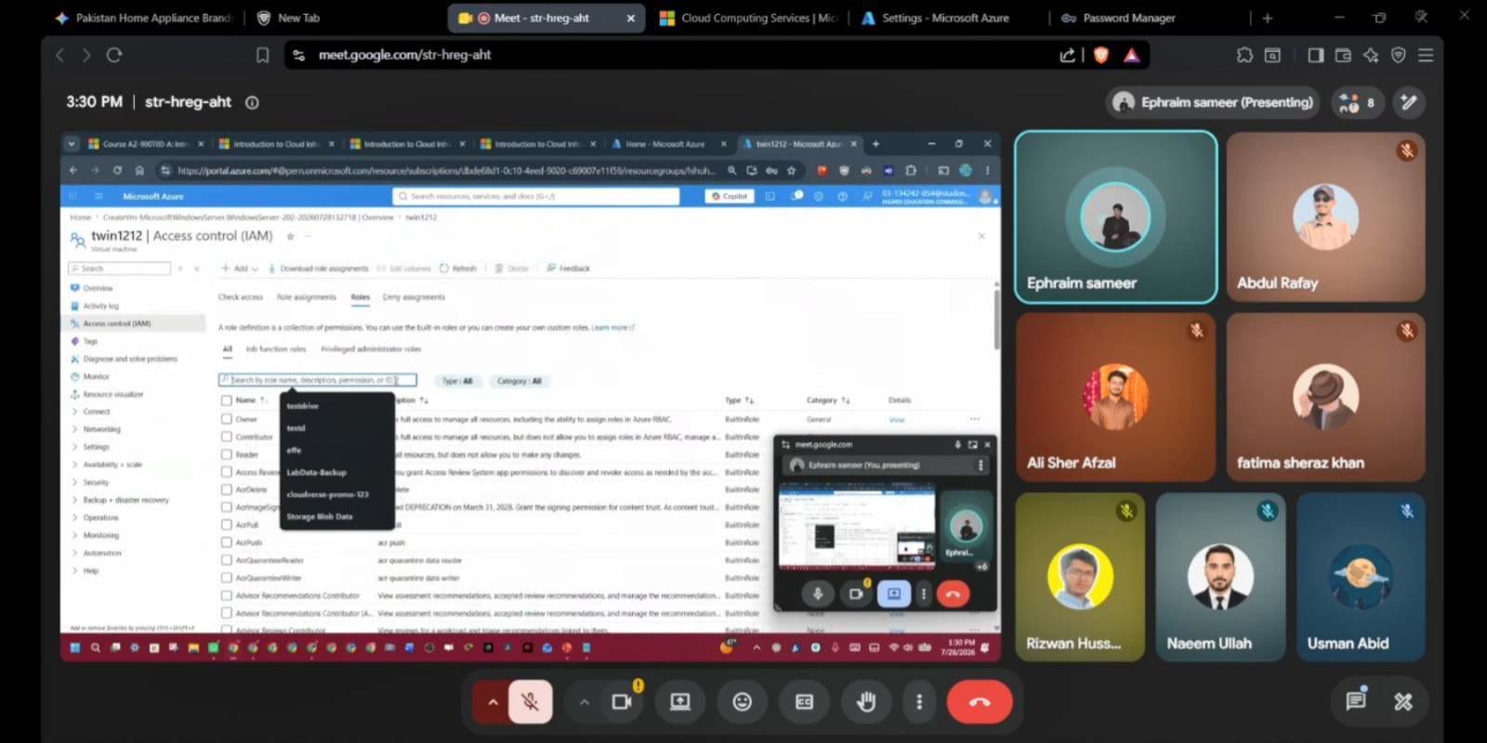This screenshot has width=1487, height=743.
Task: Follow the Learn more link
Action: pos(612,327)
